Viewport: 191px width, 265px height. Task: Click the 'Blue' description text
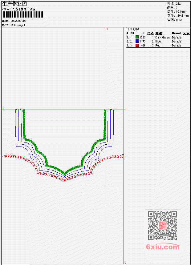tap(158, 42)
